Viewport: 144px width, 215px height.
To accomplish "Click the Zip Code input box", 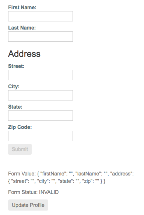I will [41, 136].
